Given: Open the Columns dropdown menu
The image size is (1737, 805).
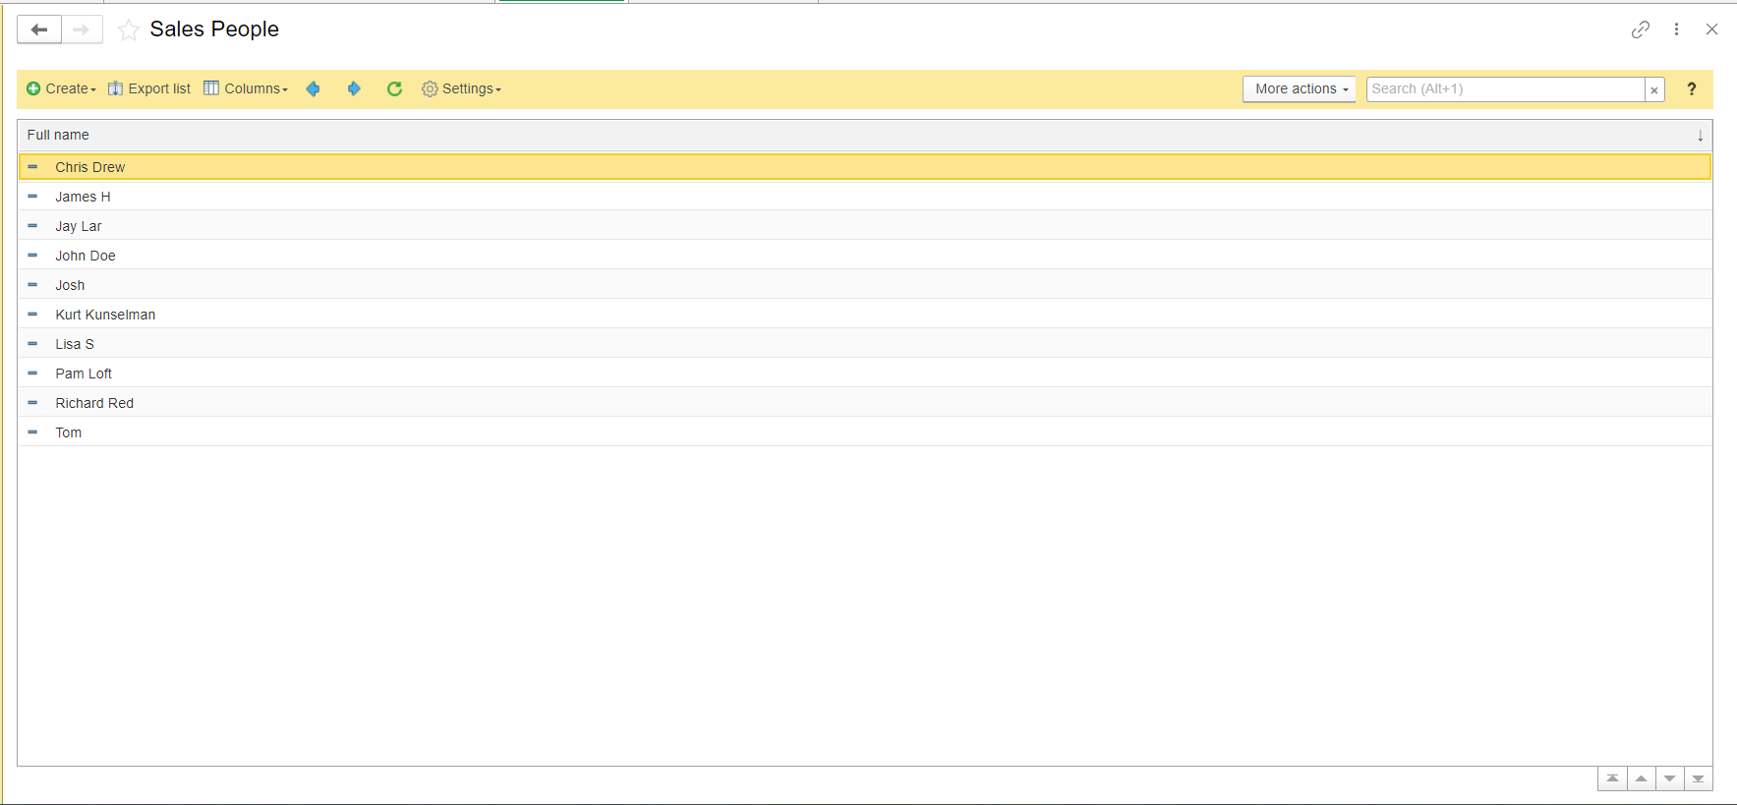Looking at the screenshot, I should coord(246,89).
